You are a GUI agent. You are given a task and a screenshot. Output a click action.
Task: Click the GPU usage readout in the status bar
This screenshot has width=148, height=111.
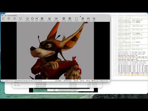(x=76, y=81)
